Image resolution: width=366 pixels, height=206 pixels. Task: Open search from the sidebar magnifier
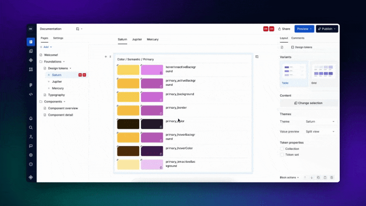[31, 127]
